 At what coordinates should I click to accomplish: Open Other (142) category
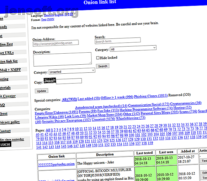pyautogui.click(x=131, y=114)
